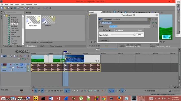
Task: Switch to the Project Media tab
Action: click(7, 46)
